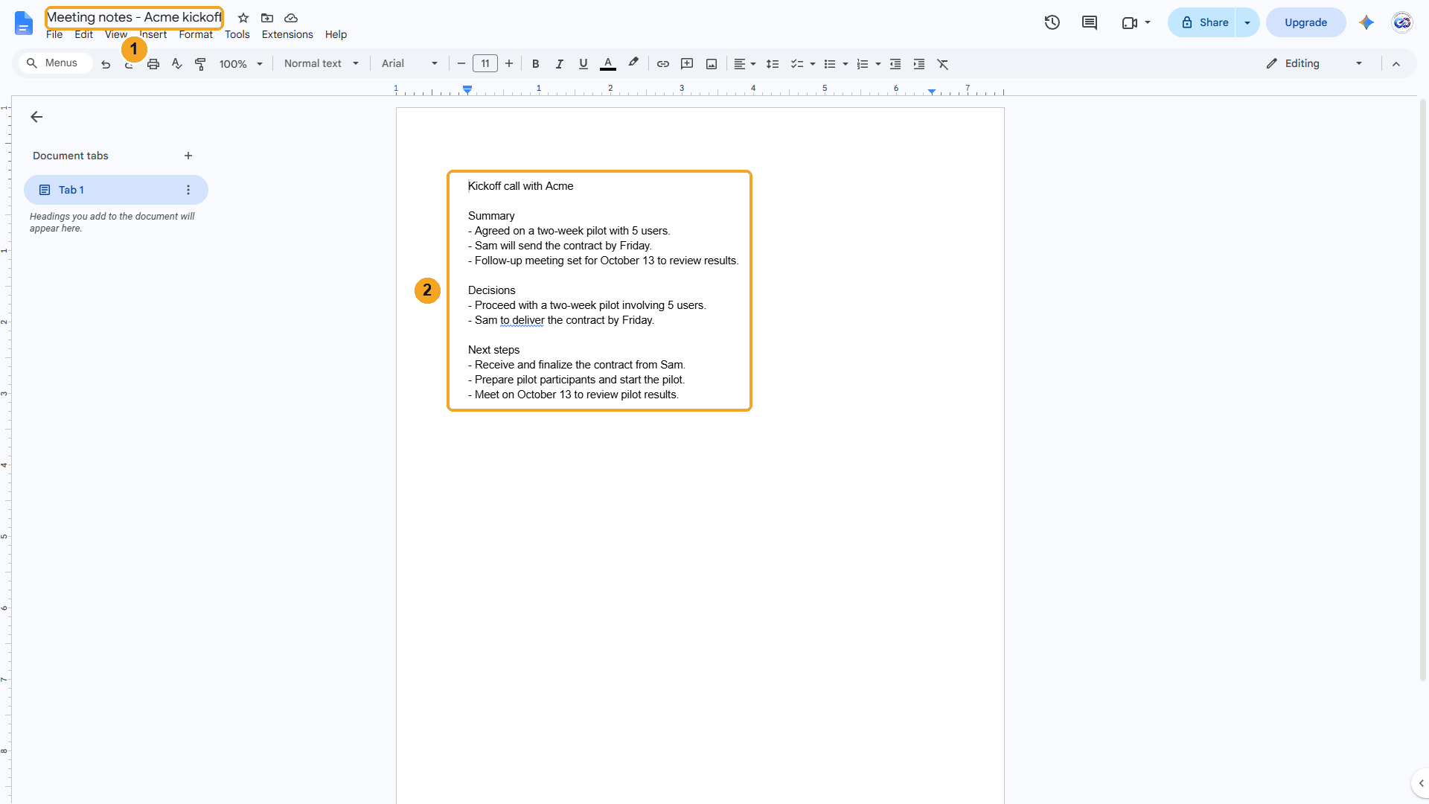Open the Normal text style dropdown
1429x804 pixels.
pyautogui.click(x=322, y=64)
